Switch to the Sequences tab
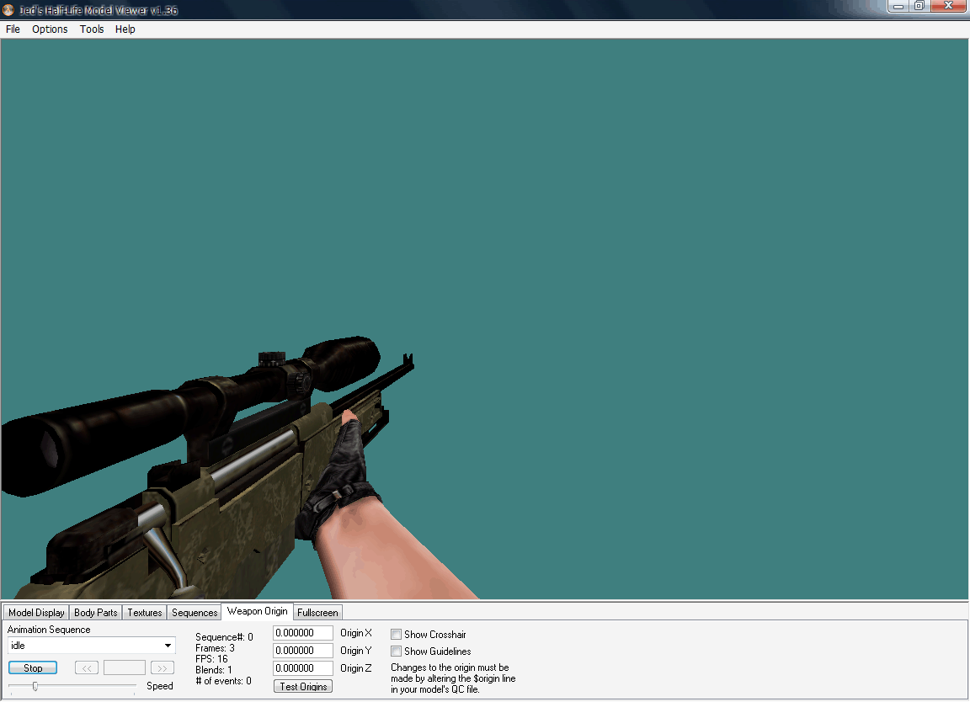The image size is (970, 702). (x=195, y=612)
